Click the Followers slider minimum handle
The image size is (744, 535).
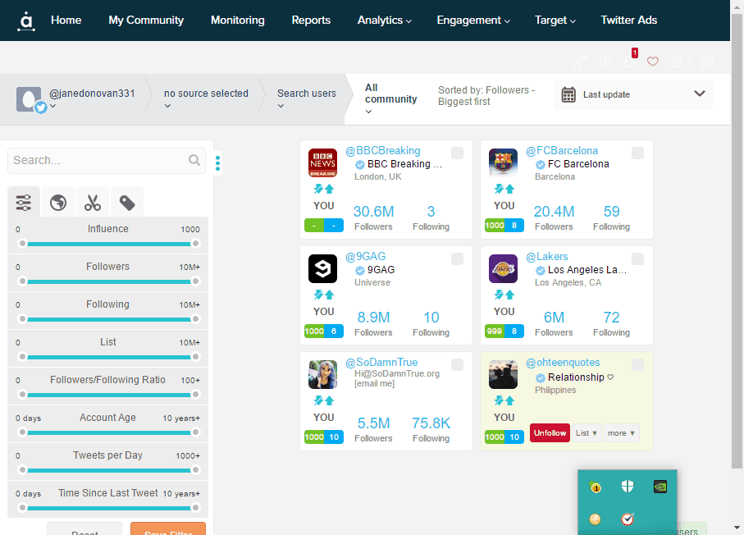(22, 281)
